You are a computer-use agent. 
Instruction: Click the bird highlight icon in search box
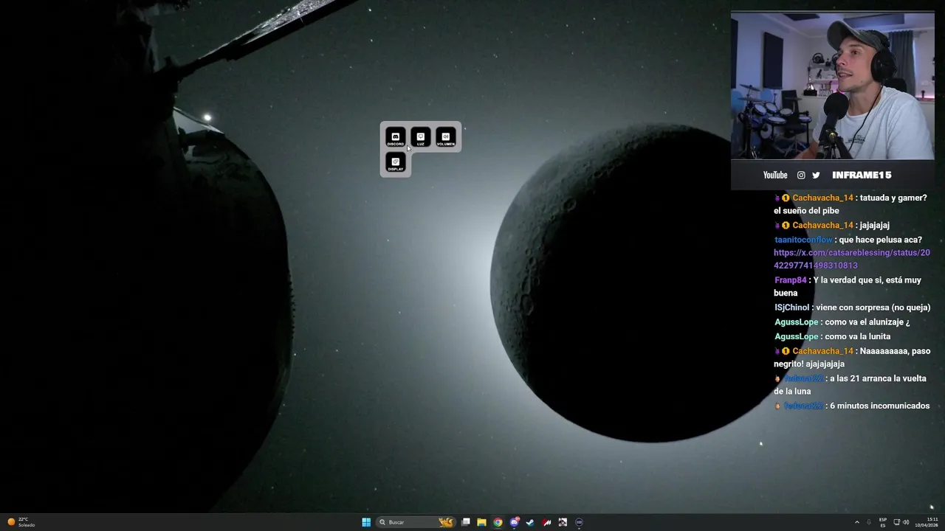[445, 522]
